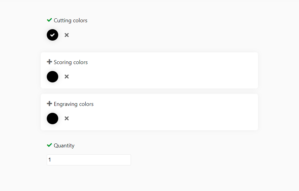The width and height of the screenshot is (299, 191).
Task: Remove the Cutting colors black swatch
Action: (x=67, y=35)
